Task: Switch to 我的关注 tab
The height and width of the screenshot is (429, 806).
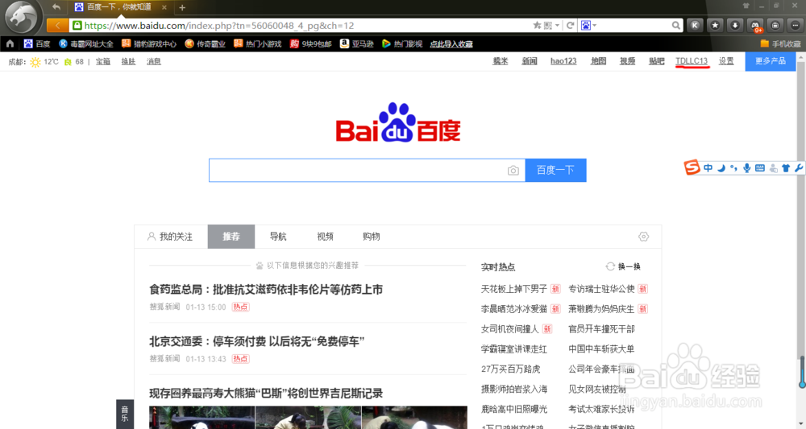Action: [x=170, y=237]
